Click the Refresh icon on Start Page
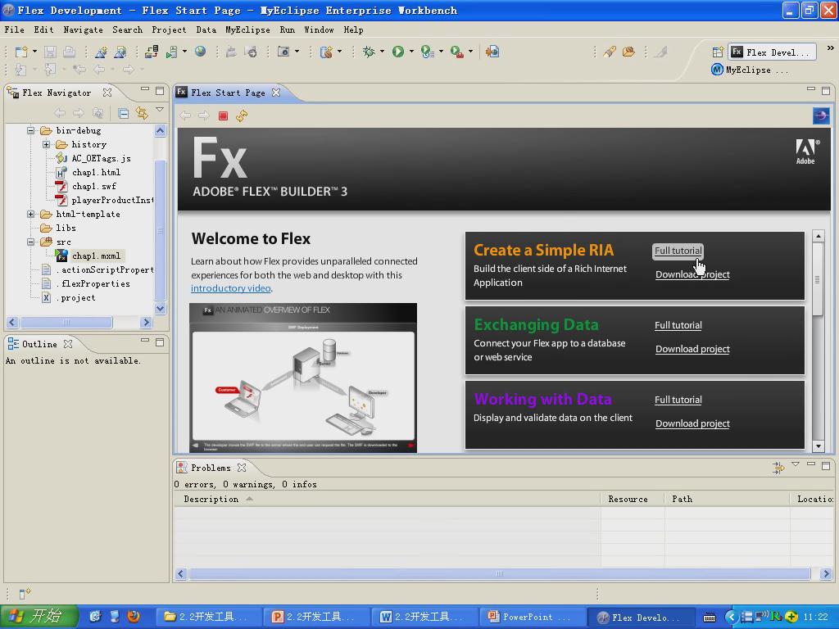The height and width of the screenshot is (629, 839). click(x=242, y=115)
